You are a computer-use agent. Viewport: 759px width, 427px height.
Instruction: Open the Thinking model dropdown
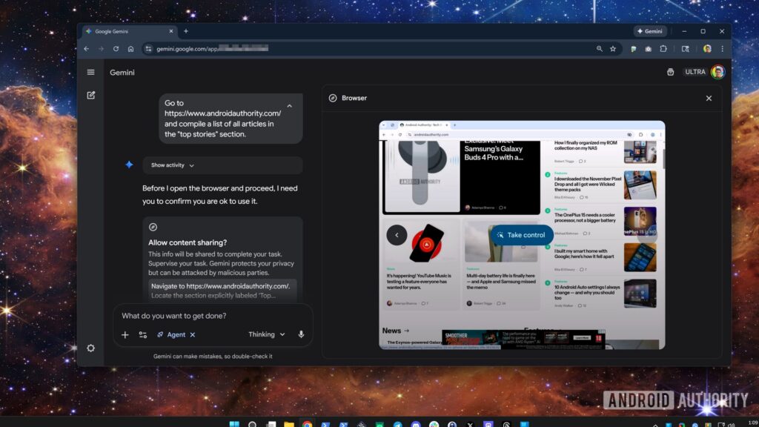(267, 334)
